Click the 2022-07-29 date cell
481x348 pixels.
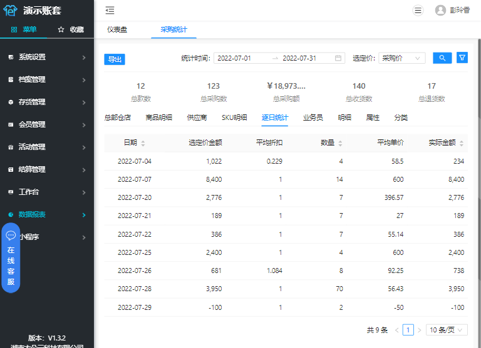[x=135, y=307]
